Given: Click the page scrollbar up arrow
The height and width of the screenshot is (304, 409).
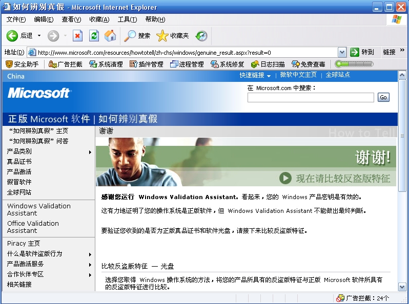Looking at the screenshot, I should click(x=402, y=75).
